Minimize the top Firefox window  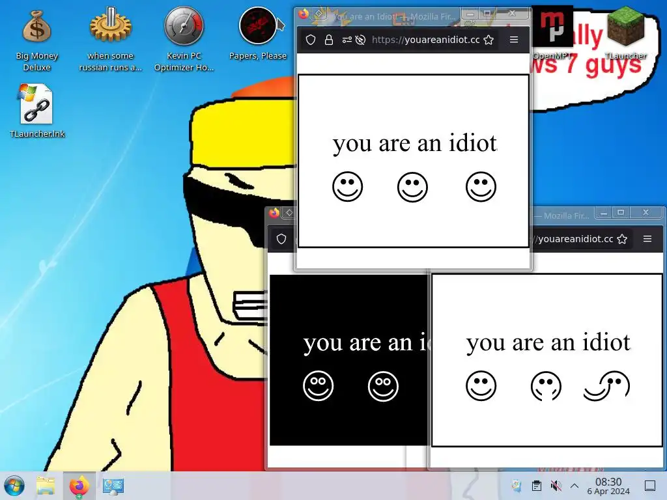(470, 14)
